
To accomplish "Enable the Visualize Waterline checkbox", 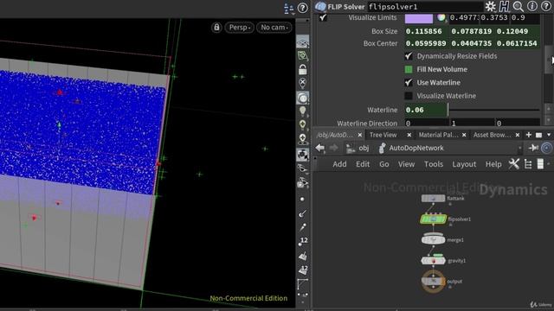I will click(409, 96).
